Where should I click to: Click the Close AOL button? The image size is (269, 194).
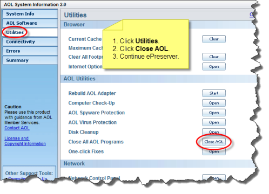214,142
